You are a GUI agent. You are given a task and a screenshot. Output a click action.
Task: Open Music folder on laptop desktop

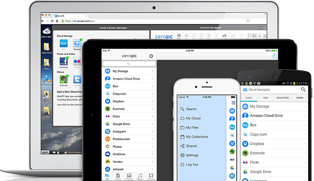[47, 63]
